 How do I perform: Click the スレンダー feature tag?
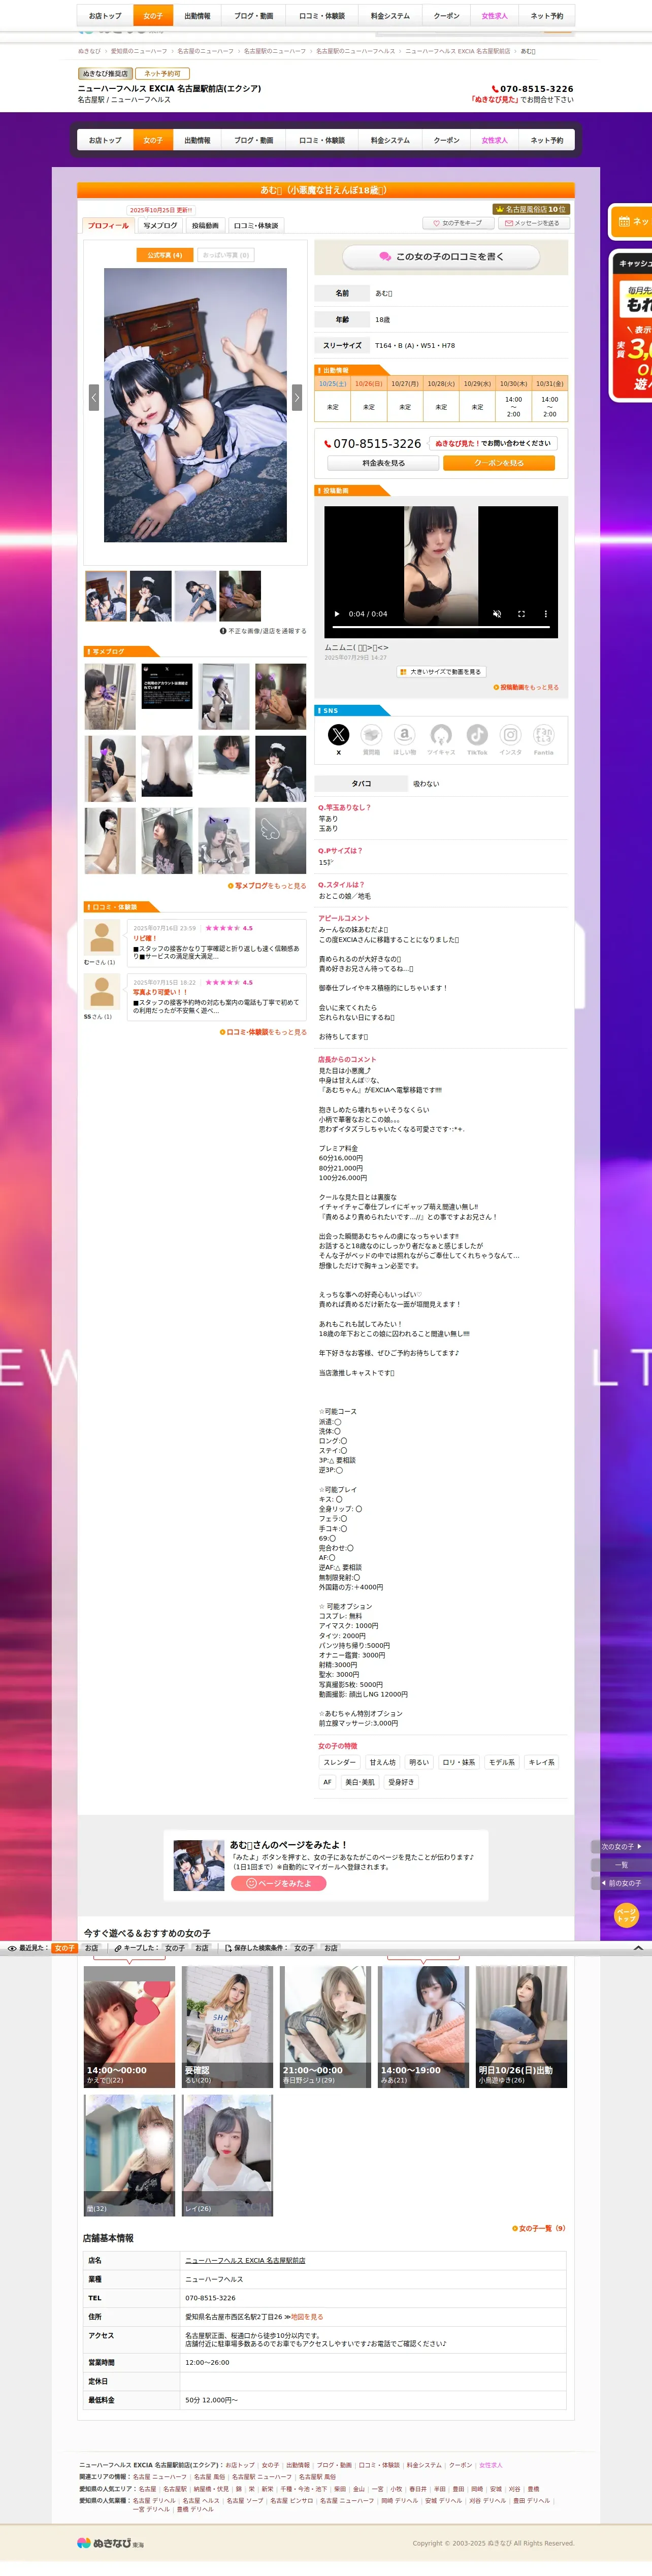point(339,1763)
